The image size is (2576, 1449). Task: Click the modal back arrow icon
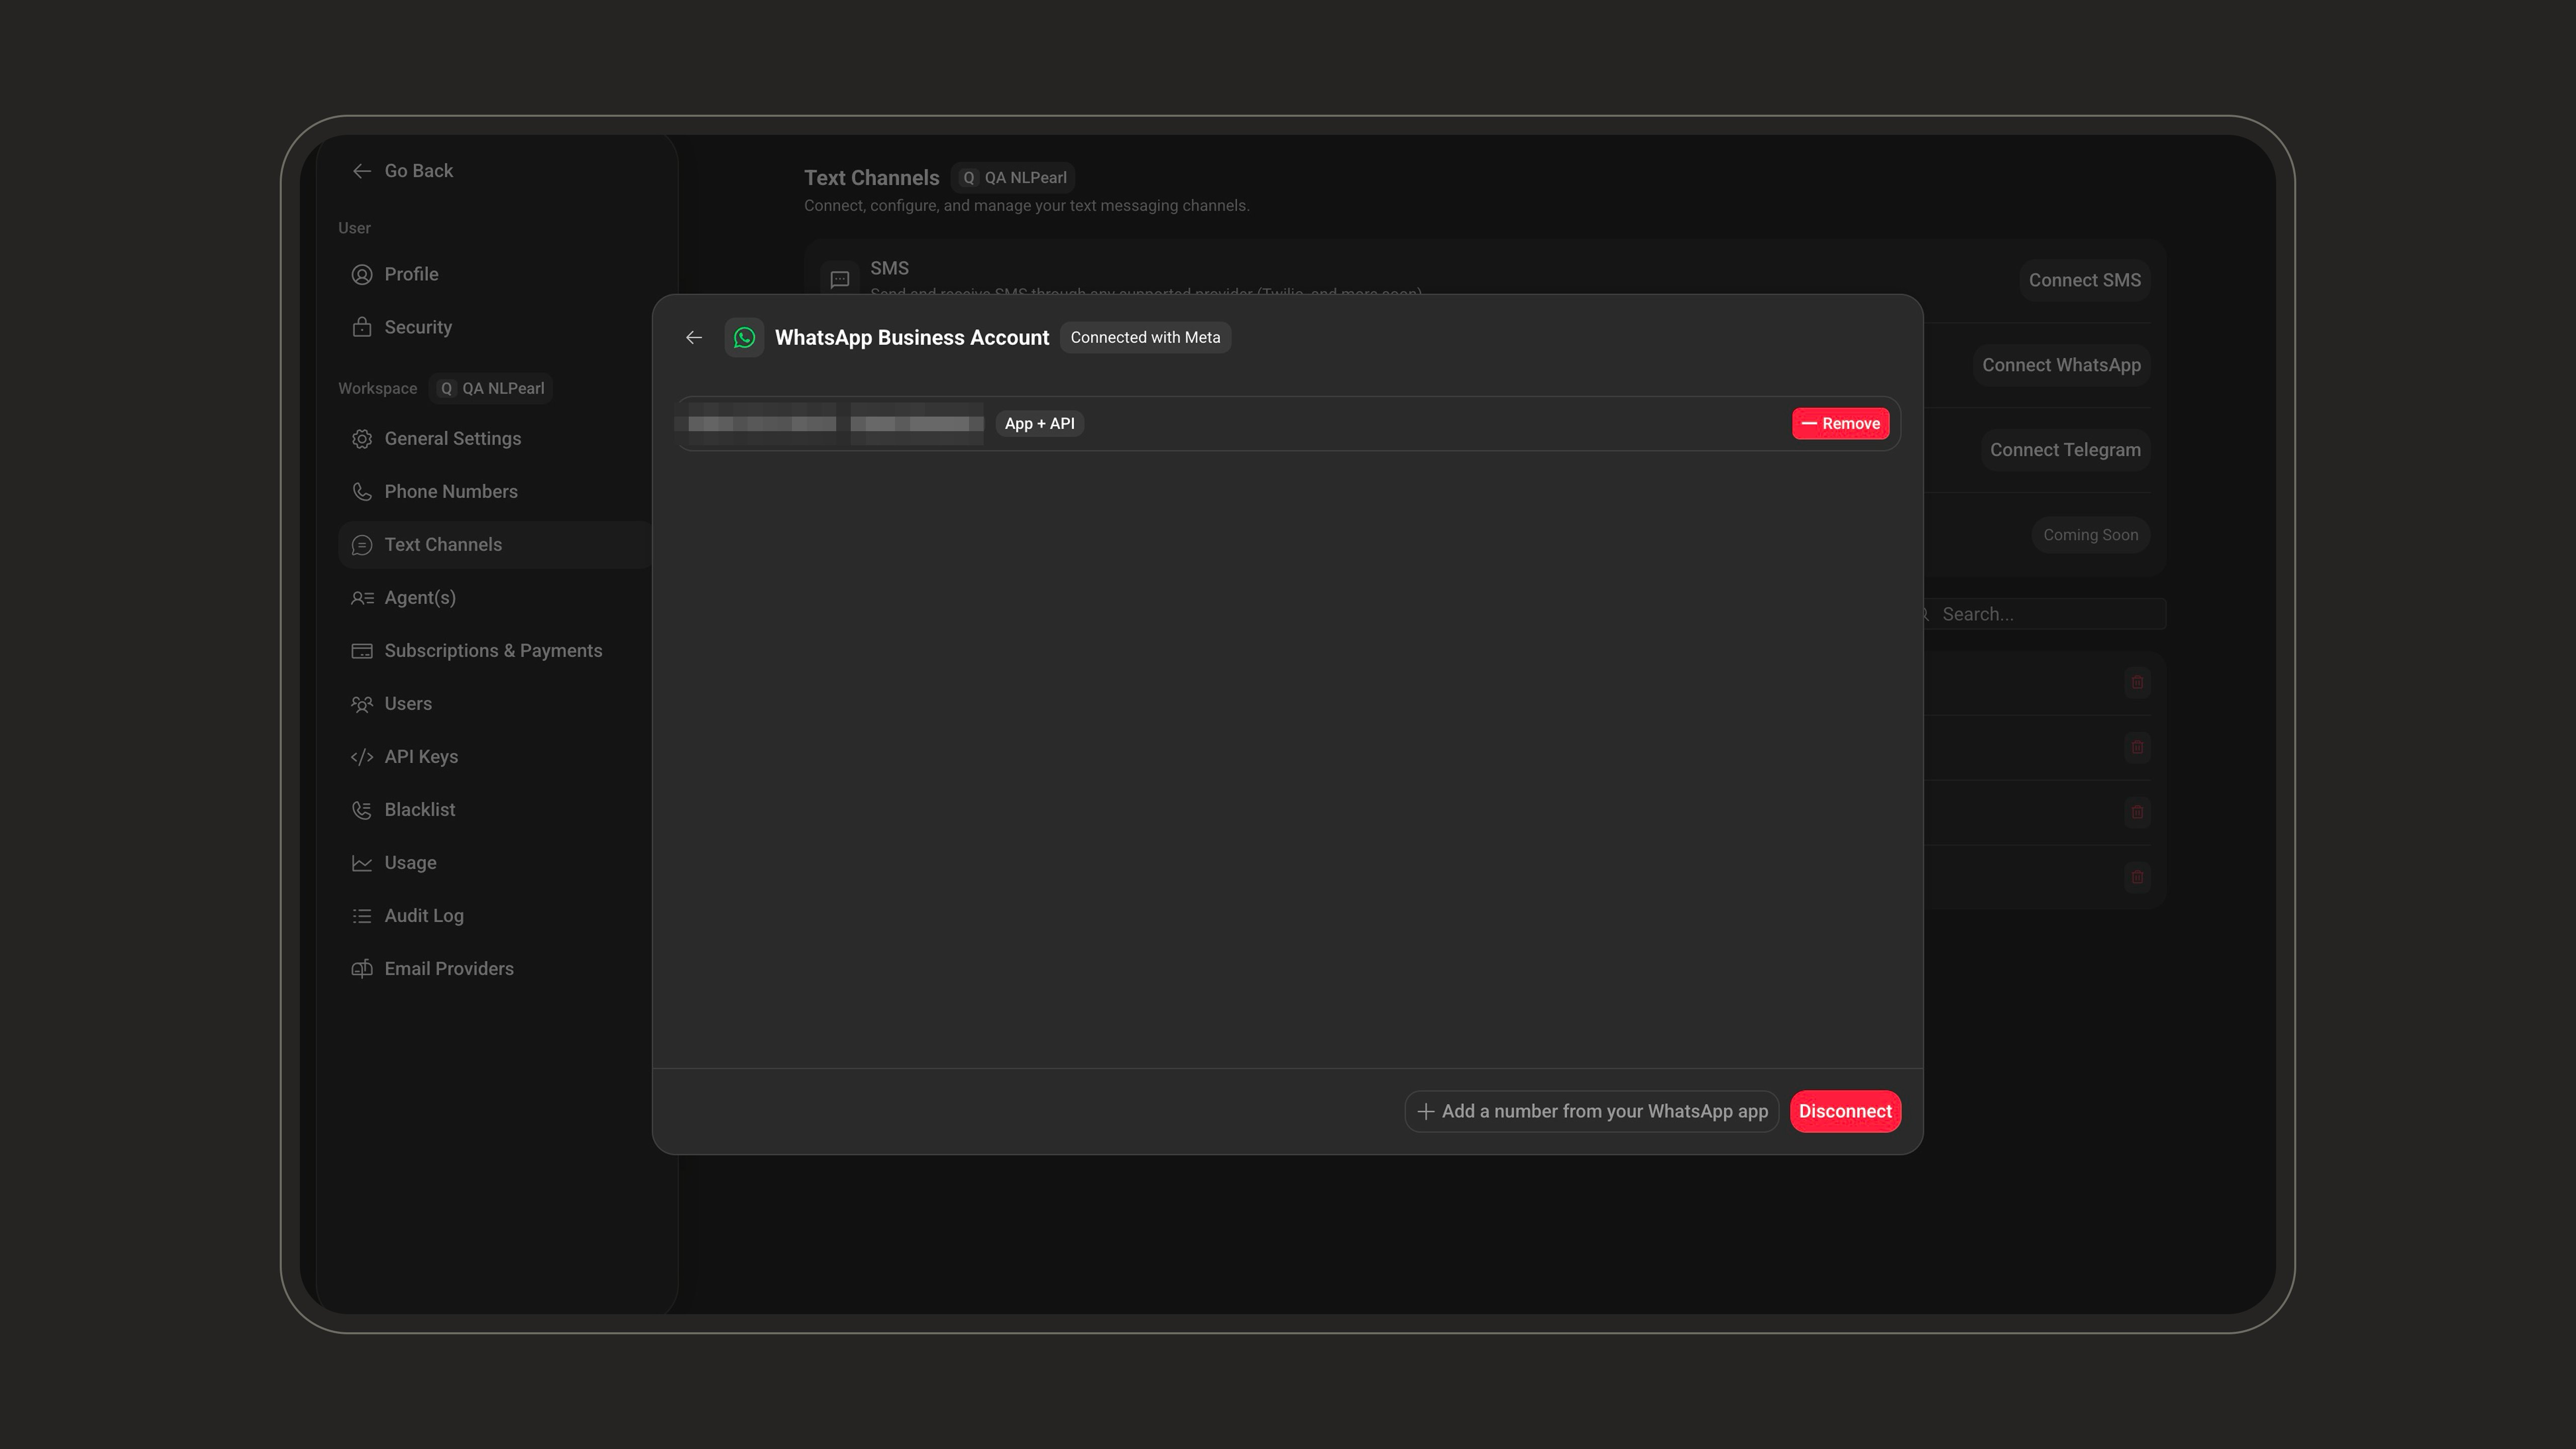click(x=693, y=337)
